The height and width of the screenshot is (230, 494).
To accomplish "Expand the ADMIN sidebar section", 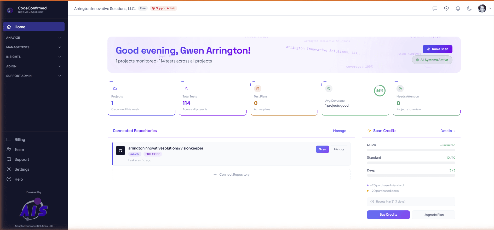I will click(x=34, y=66).
